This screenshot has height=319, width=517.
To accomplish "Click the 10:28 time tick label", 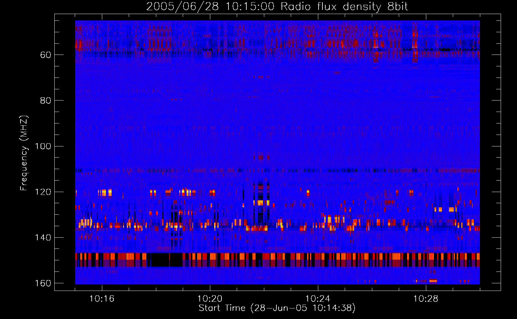I will [426, 299].
